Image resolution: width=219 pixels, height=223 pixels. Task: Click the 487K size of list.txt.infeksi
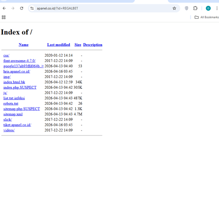click(78, 98)
